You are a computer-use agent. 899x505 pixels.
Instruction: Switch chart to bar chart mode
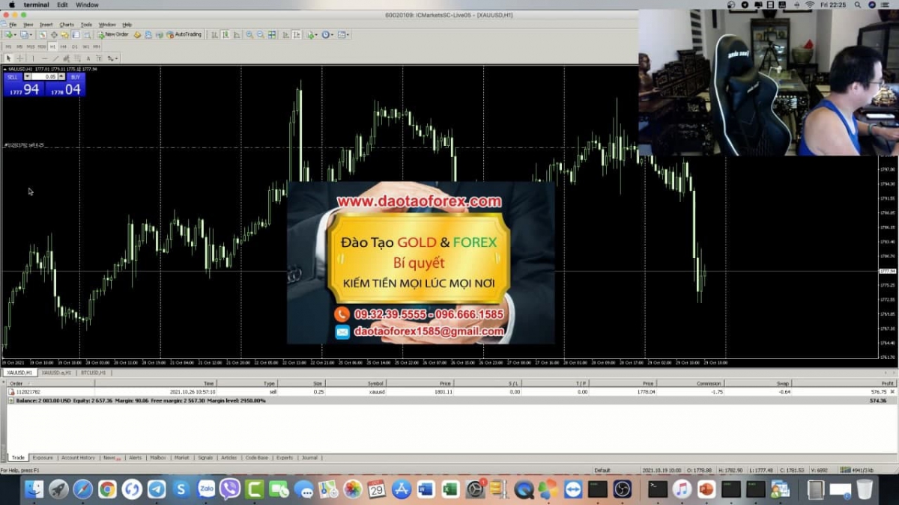point(214,34)
